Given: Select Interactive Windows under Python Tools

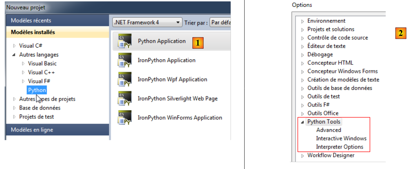Looking at the screenshot, I should pos(341,138).
